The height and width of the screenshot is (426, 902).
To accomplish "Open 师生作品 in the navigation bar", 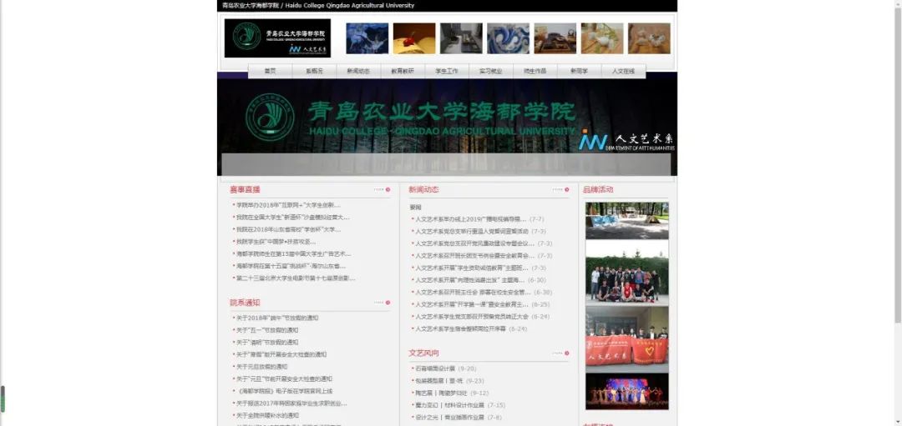I will (x=535, y=72).
